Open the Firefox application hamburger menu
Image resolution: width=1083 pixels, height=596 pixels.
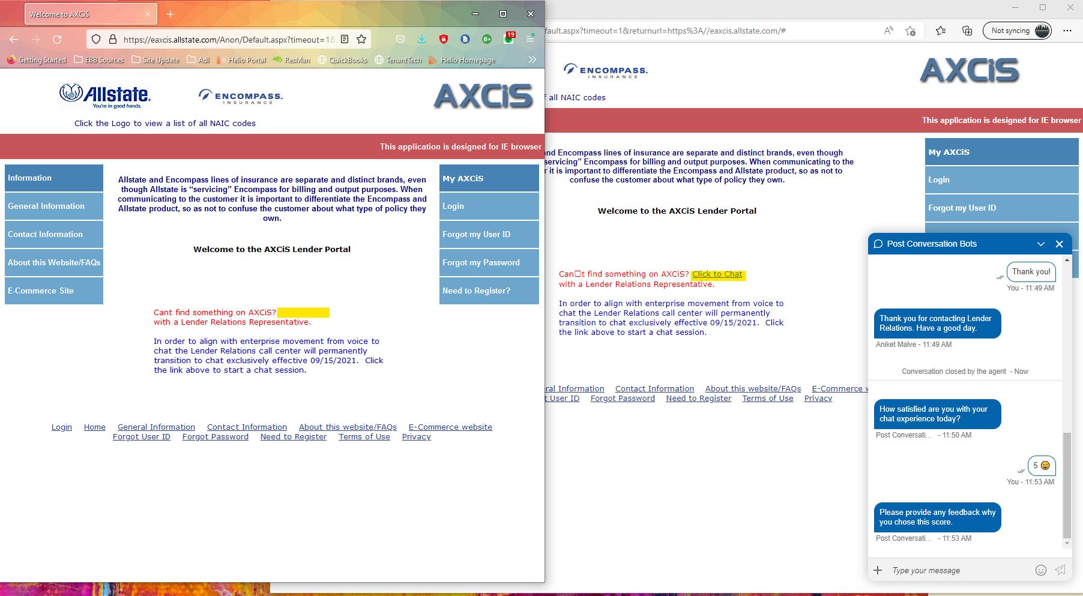(529, 39)
